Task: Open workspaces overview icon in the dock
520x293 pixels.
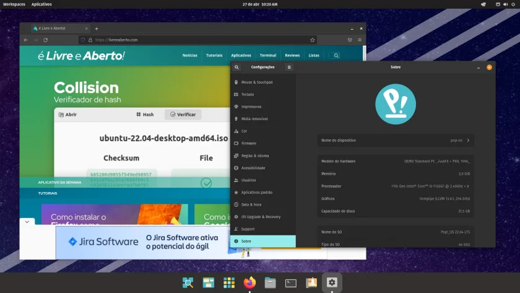Action: click(208, 282)
